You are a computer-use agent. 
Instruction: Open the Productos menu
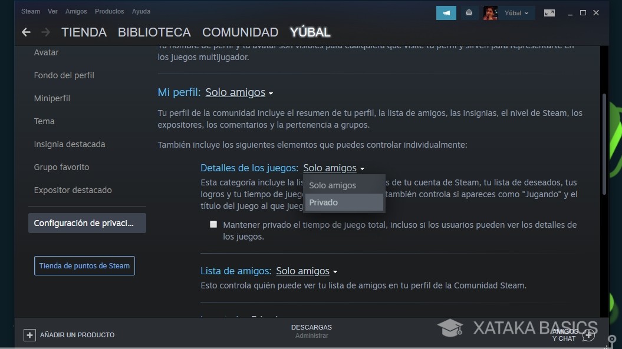pyautogui.click(x=110, y=12)
